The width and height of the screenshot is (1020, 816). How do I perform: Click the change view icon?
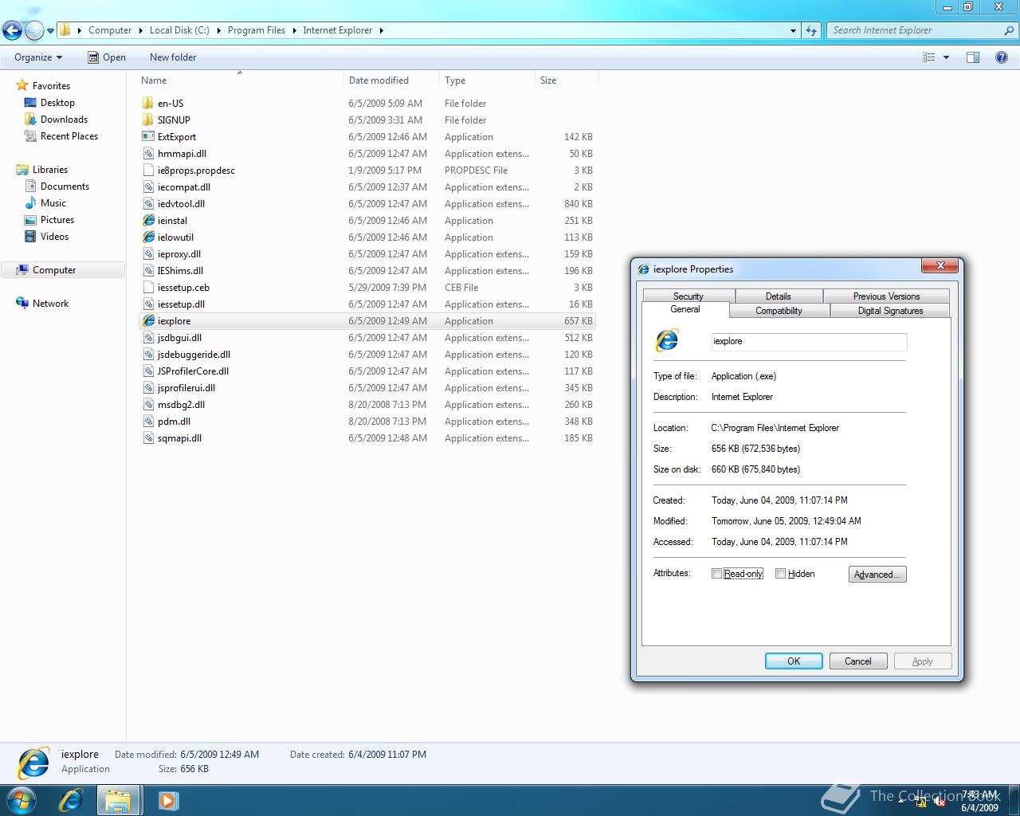[929, 57]
